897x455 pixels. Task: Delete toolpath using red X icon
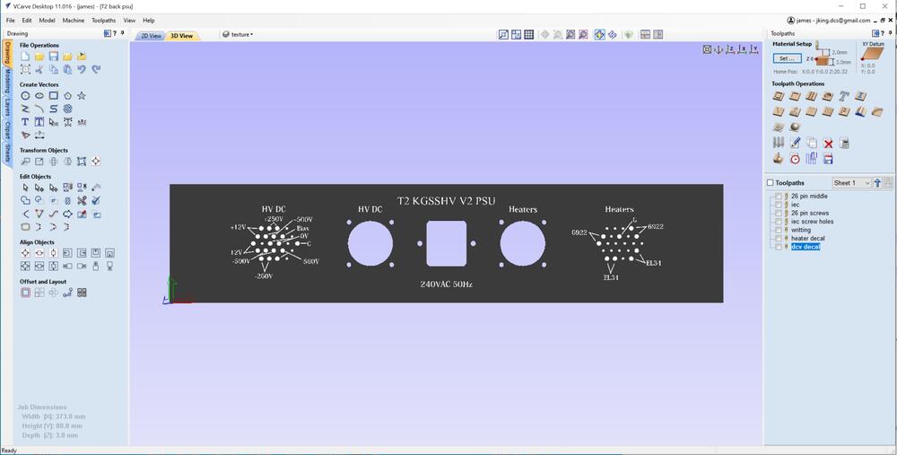pyautogui.click(x=828, y=144)
